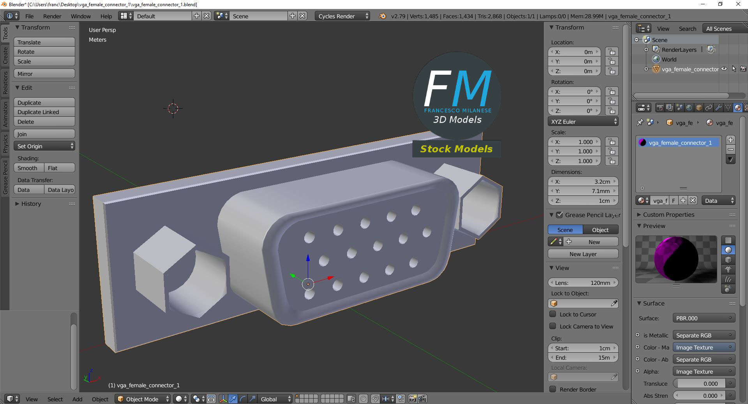Click pin icon in Properties context path
The height and width of the screenshot is (404, 748).
[640, 123]
